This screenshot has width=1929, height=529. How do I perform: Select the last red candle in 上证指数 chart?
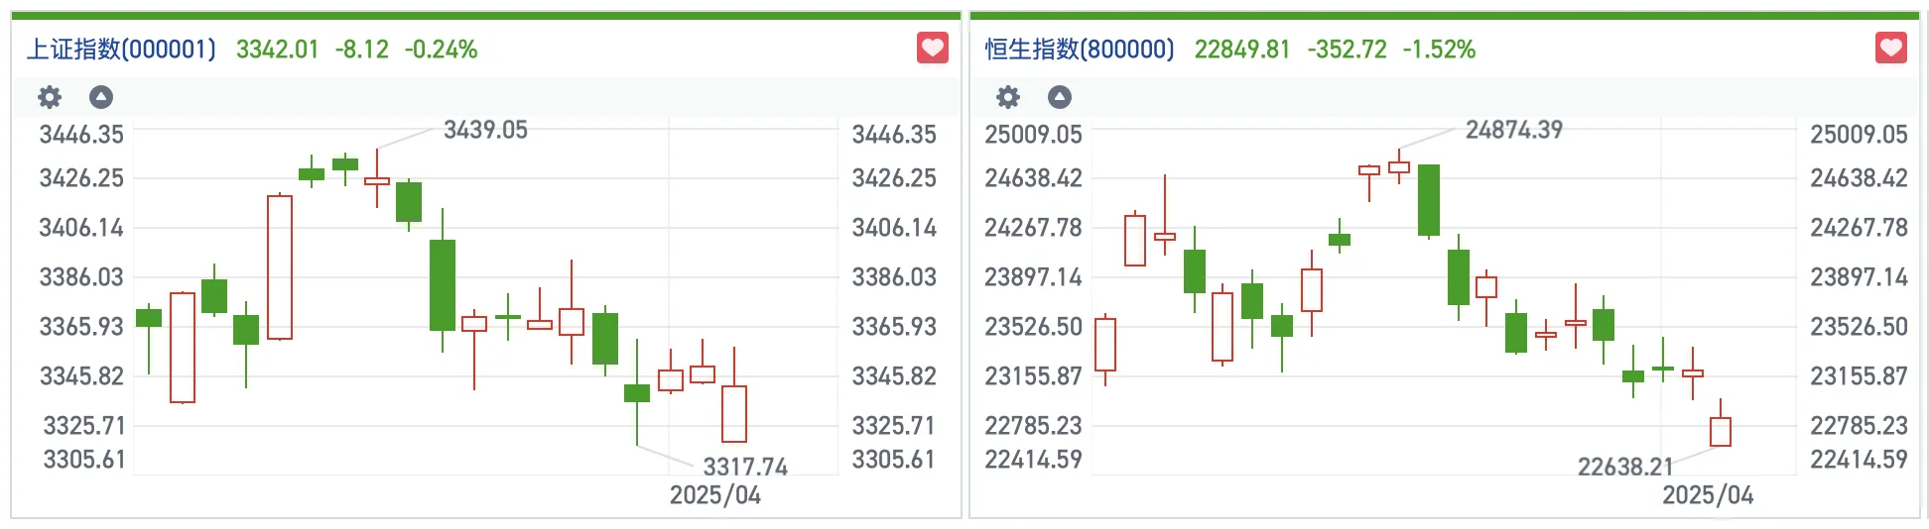tap(734, 413)
